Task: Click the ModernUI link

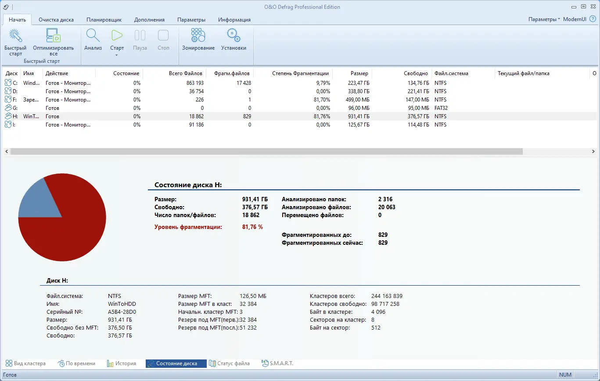Action: [575, 19]
